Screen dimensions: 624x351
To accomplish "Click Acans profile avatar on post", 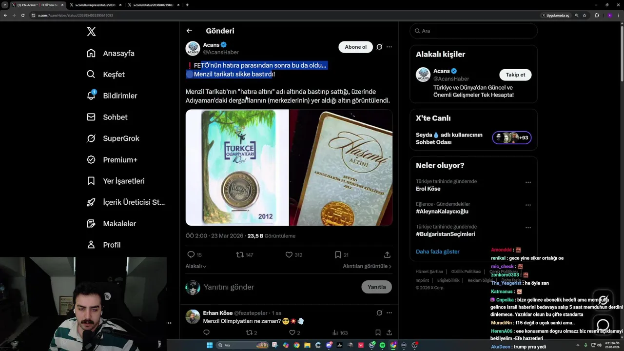I will [193, 48].
